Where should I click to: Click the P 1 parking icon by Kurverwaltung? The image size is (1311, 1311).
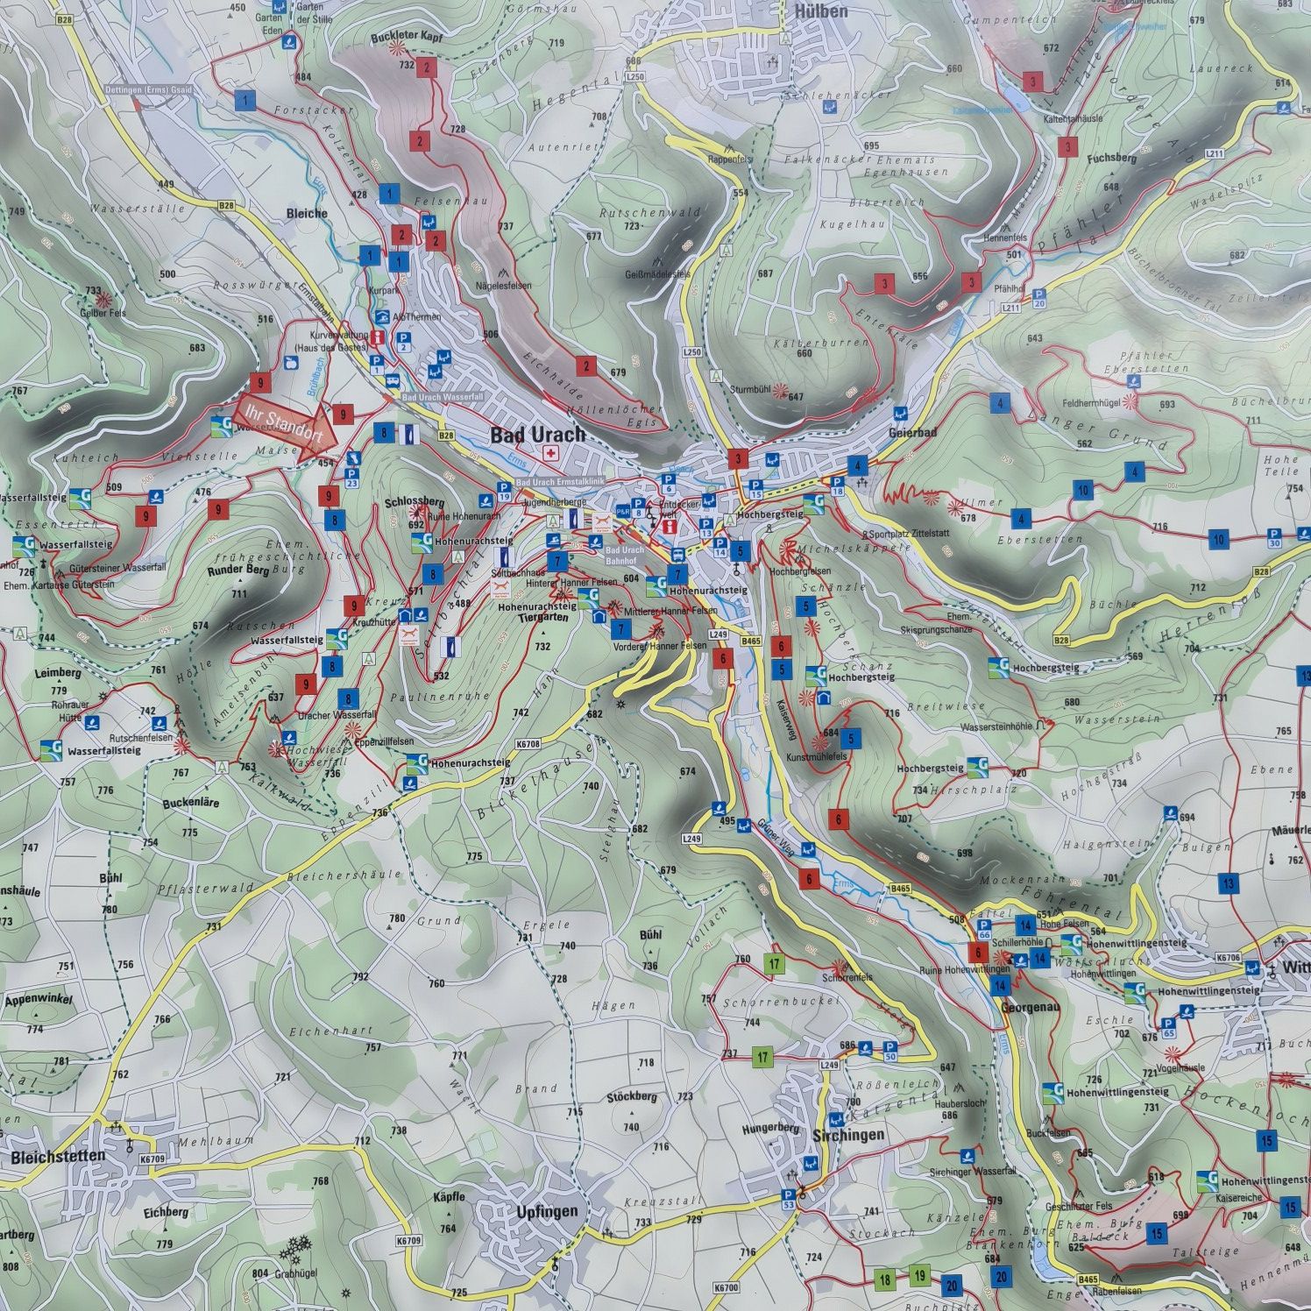376,365
